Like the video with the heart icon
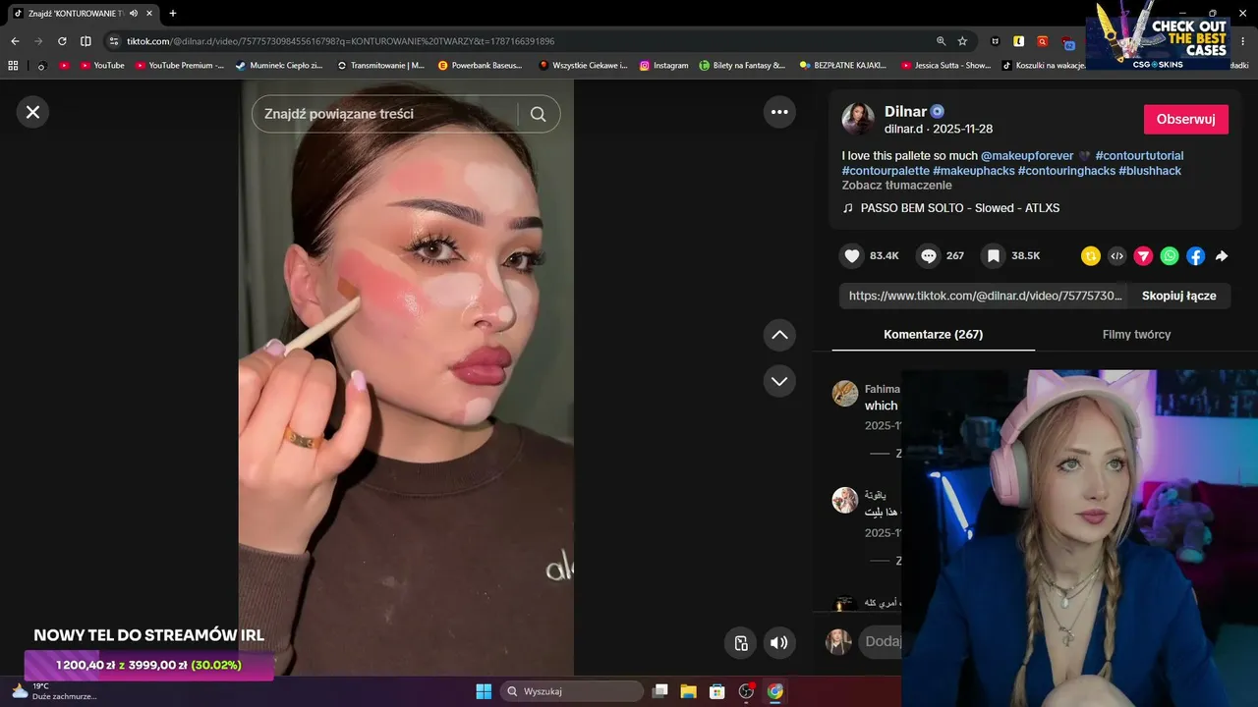The width and height of the screenshot is (1258, 707). tap(852, 256)
